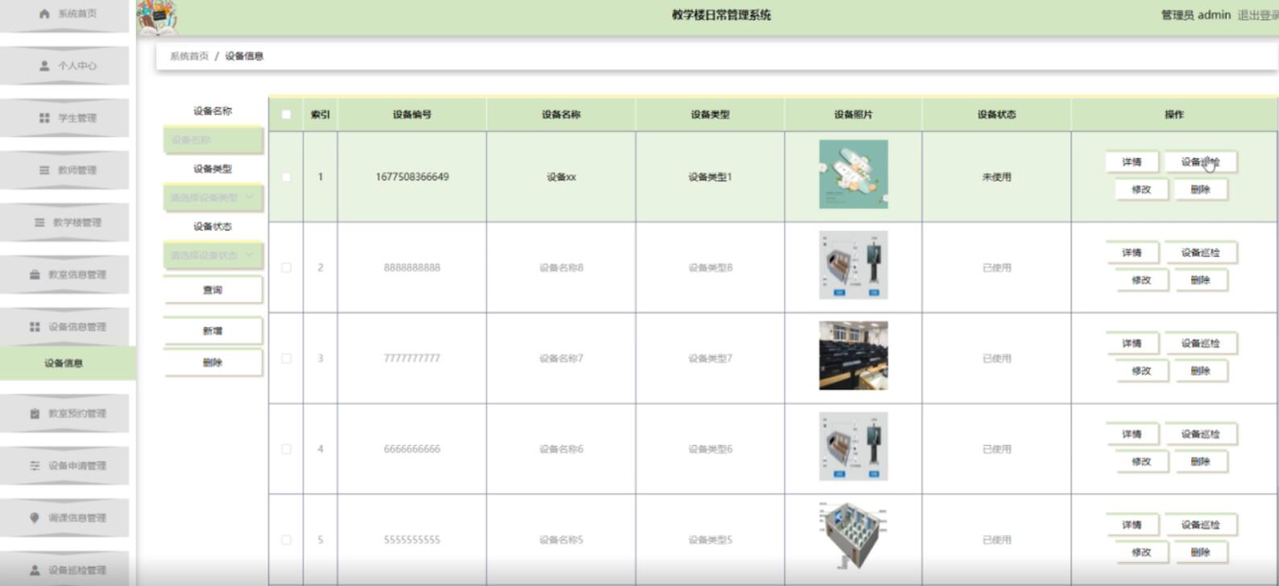Viewport: 1279px width, 586px height.
Task: Check the box for row 1 设备xx
Action: click(x=286, y=177)
